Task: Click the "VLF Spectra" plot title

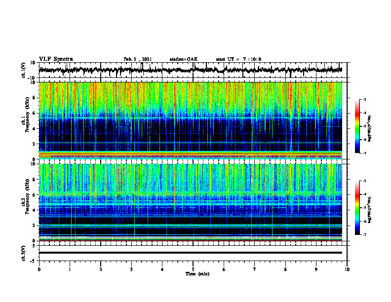Action: pyautogui.click(x=56, y=59)
